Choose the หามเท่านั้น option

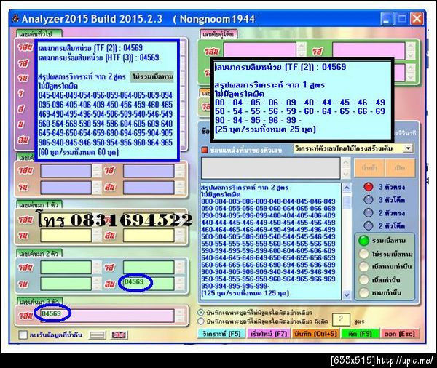coord(363,292)
